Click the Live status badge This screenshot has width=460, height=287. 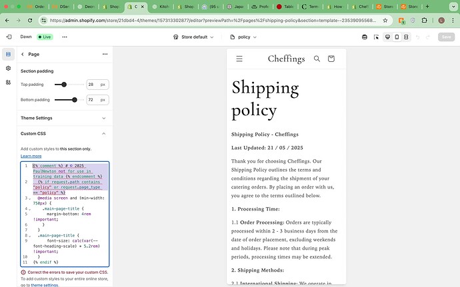pyautogui.click(x=45, y=37)
